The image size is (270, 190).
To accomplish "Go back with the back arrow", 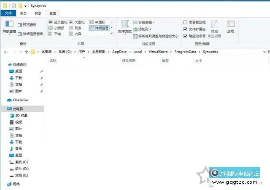I will pos(6,52).
